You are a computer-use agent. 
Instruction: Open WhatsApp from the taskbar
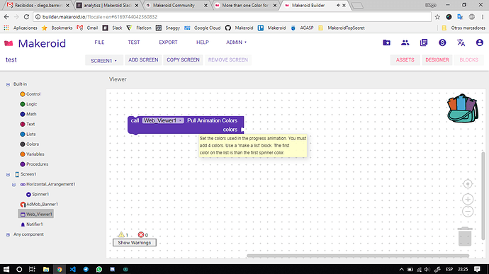pos(99,269)
